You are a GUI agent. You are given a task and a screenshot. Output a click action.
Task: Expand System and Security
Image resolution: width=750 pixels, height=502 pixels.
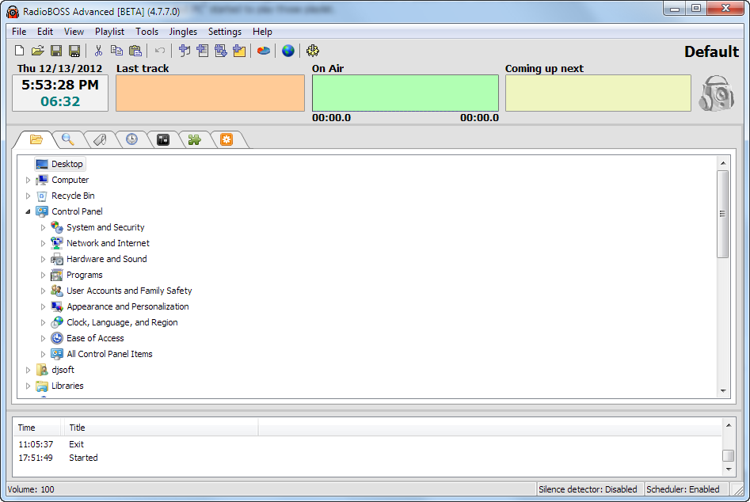pyautogui.click(x=43, y=227)
